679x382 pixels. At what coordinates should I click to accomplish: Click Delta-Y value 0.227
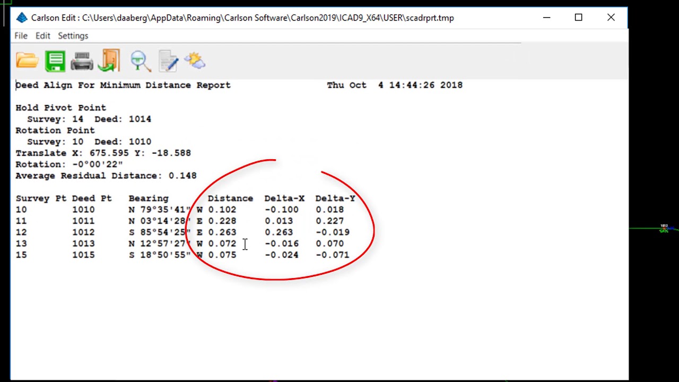click(x=330, y=221)
